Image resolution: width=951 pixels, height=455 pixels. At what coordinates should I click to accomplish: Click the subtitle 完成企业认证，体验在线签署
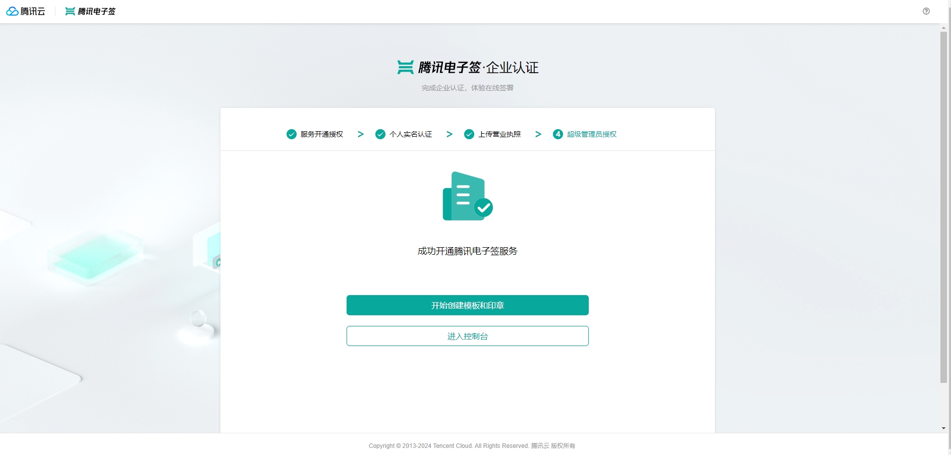coord(468,88)
